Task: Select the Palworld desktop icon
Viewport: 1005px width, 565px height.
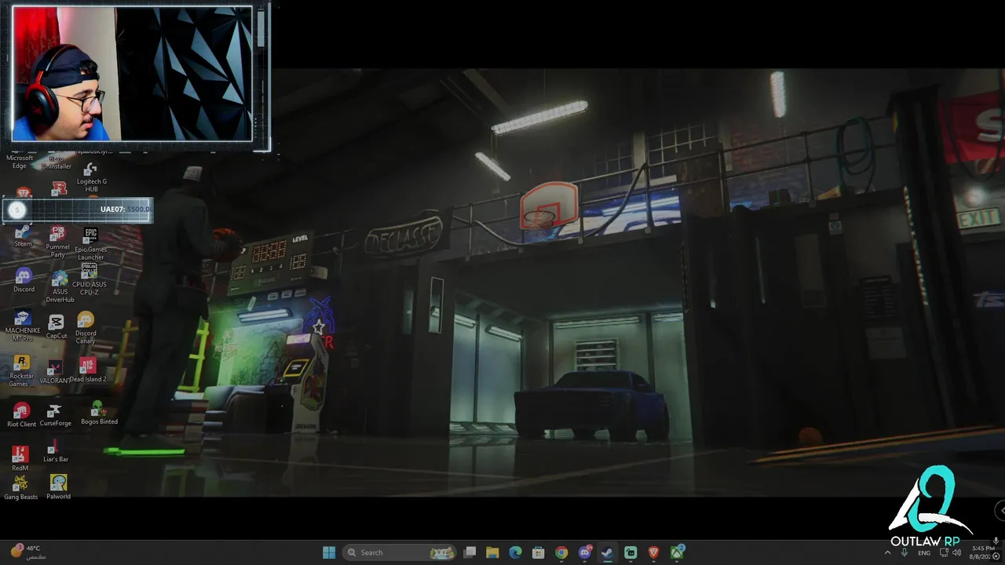Action: point(58,487)
